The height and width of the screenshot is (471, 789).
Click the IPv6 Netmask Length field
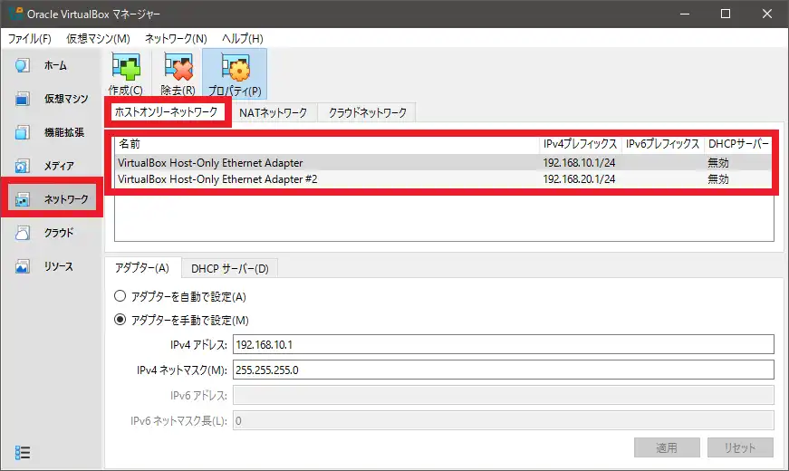coord(503,420)
